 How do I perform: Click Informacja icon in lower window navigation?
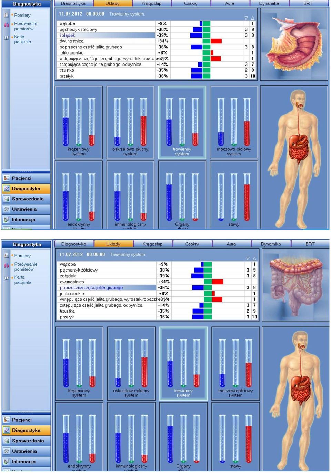(x=7, y=462)
